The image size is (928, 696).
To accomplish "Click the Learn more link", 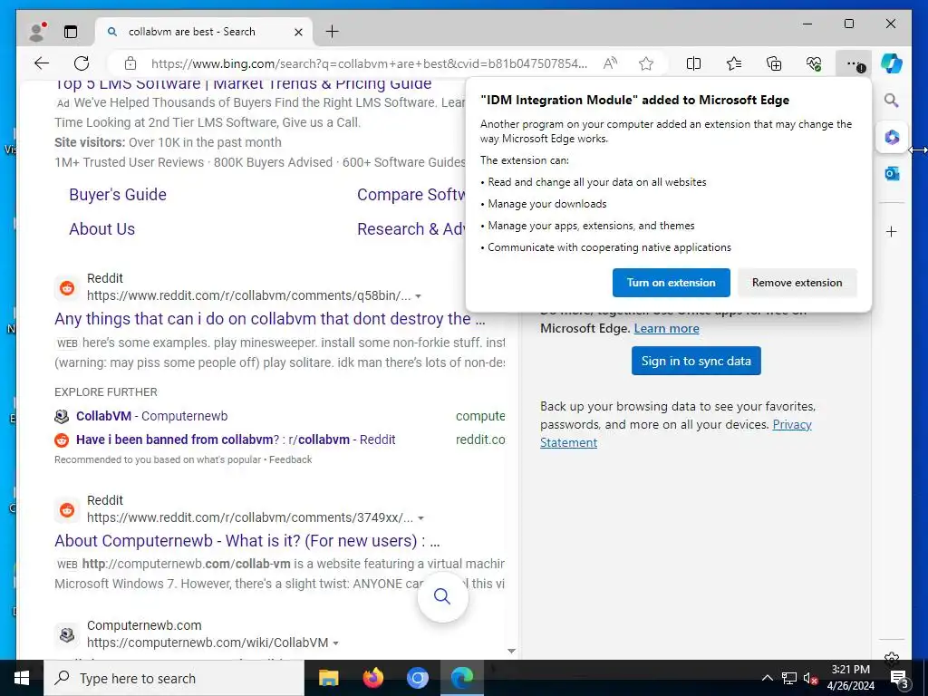I will pyautogui.click(x=666, y=328).
